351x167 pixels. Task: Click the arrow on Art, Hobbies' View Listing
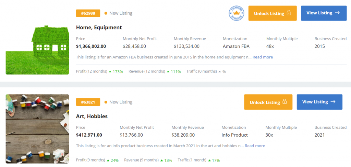(x=333, y=102)
